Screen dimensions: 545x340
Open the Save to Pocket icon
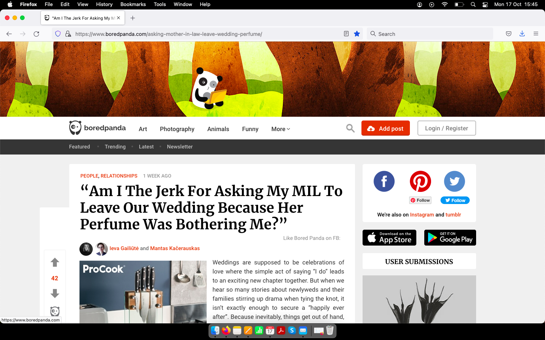tap(509, 34)
